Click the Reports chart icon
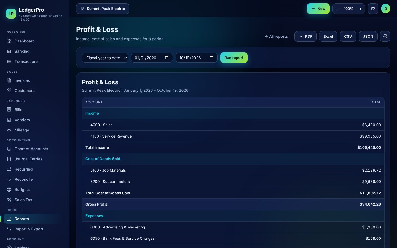The height and width of the screenshot is (248, 397). click(x=9, y=219)
